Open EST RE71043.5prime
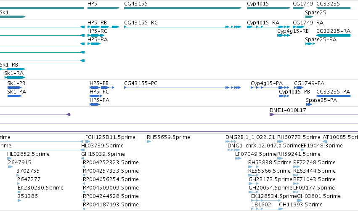This screenshot has width=358, height=211. coord(296,184)
